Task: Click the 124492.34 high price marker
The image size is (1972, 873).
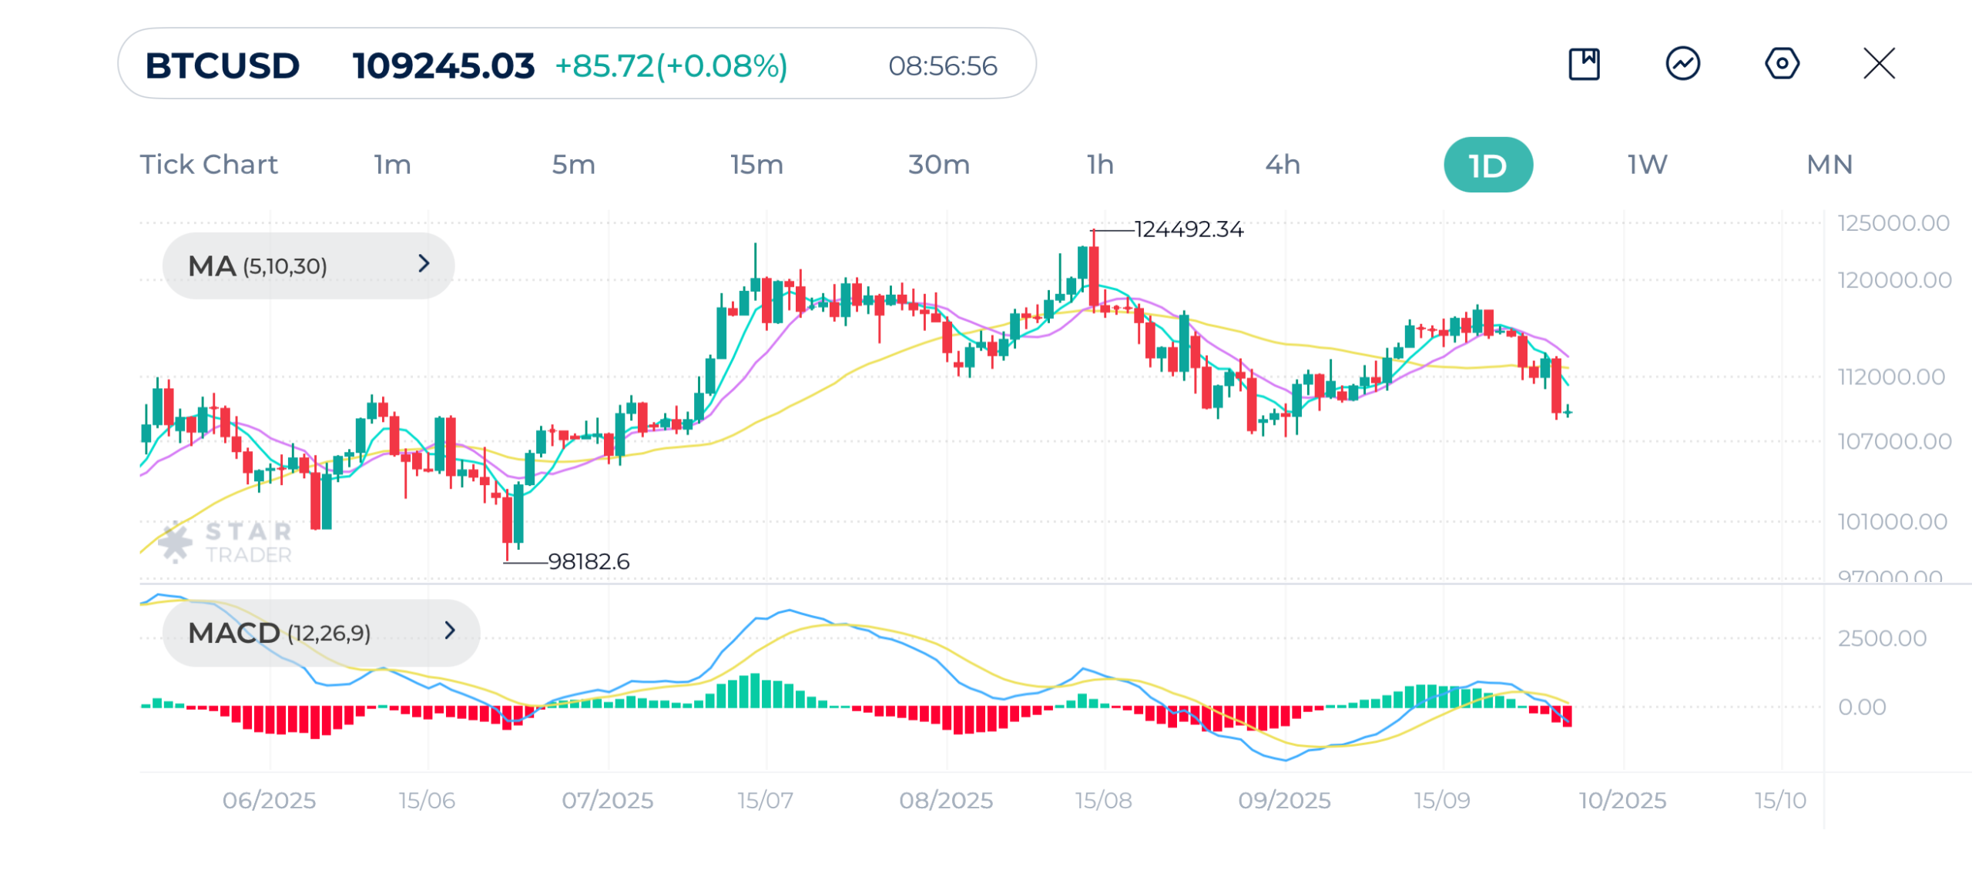Action: (1189, 229)
